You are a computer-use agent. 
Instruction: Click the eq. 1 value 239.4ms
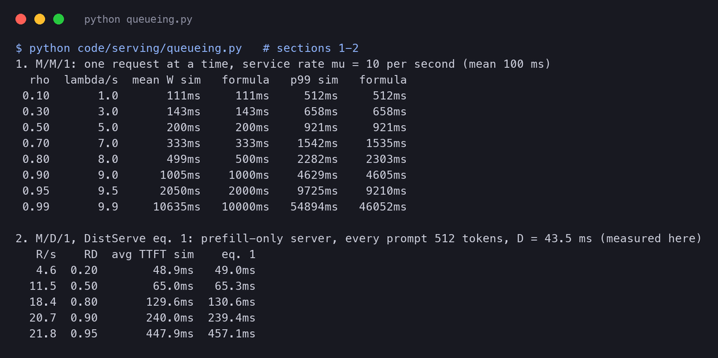coord(232,318)
